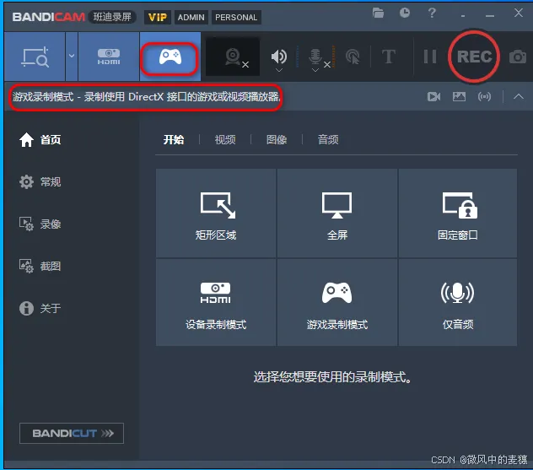Select screen rectangle recording mode icon
This screenshot has height=470, width=533.
coord(35,57)
